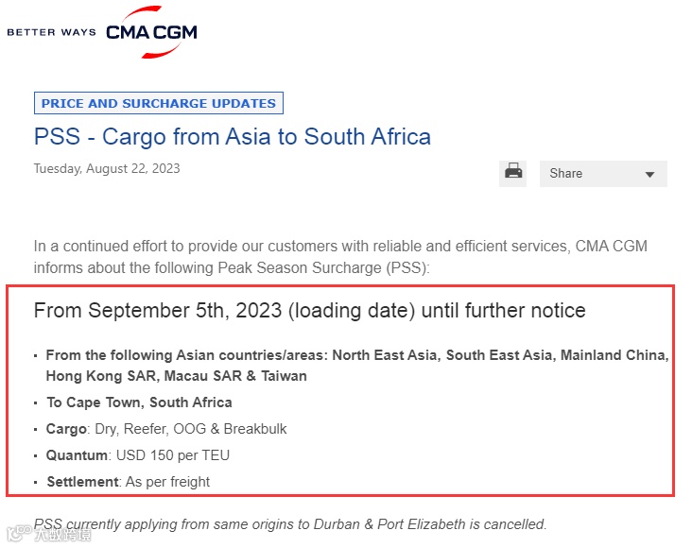The height and width of the screenshot is (548, 692).
Task: Click the Quantum: USD 150 per TEU line
Action: tap(137, 455)
